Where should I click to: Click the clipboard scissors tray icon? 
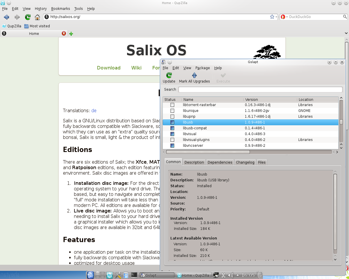click(224, 275)
